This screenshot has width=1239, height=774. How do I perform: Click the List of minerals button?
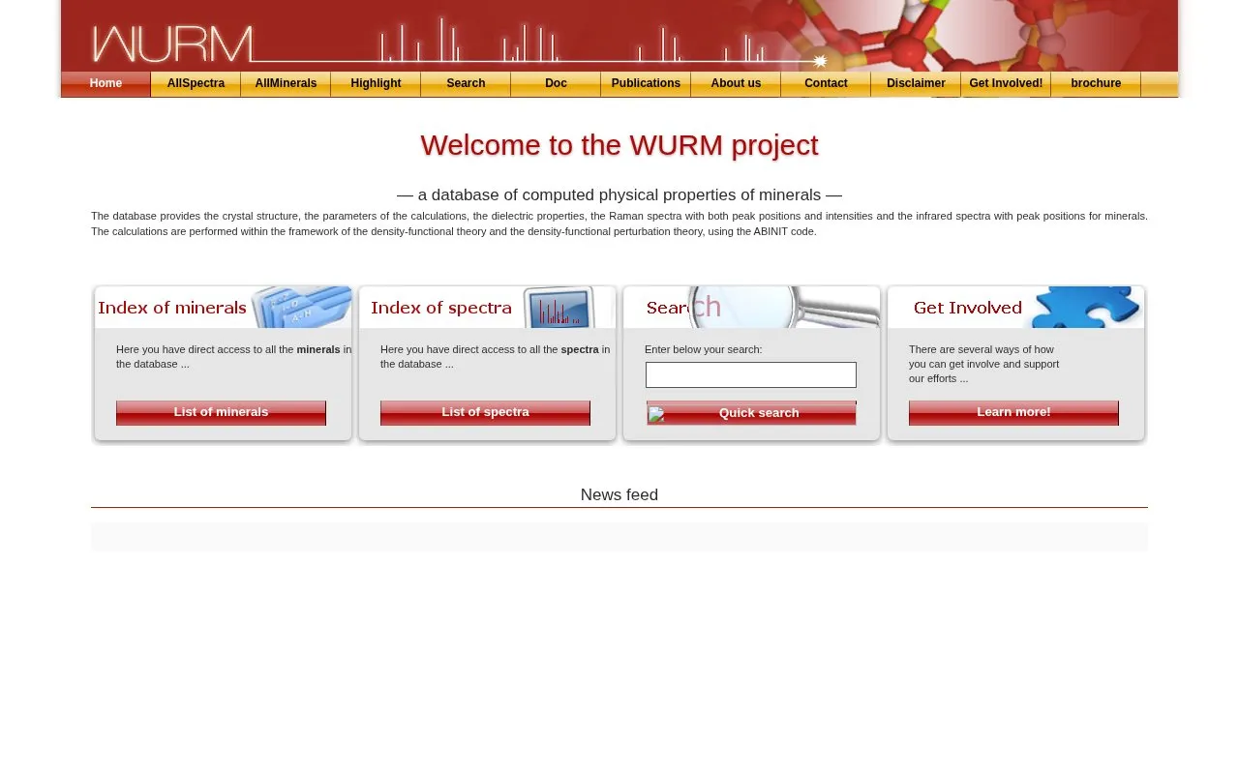(221, 413)
